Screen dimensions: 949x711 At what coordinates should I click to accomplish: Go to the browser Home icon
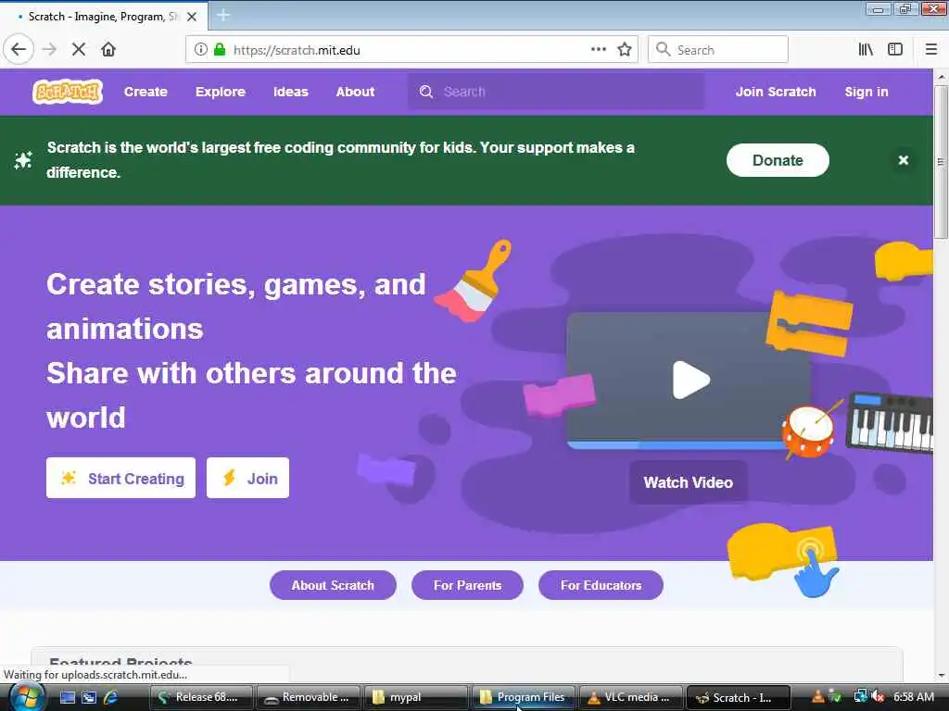coord(108,50)
